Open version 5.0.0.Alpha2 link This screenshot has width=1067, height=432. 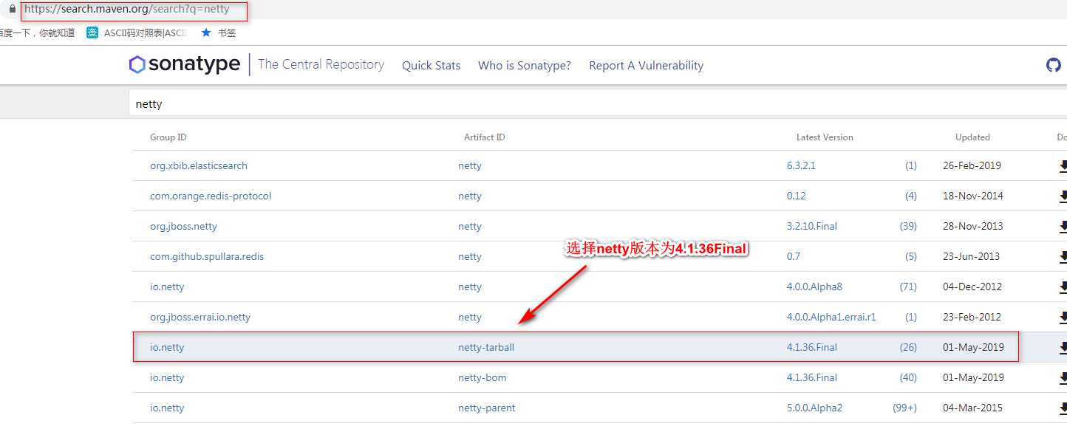pyautogui.click(x=814, y=408)
